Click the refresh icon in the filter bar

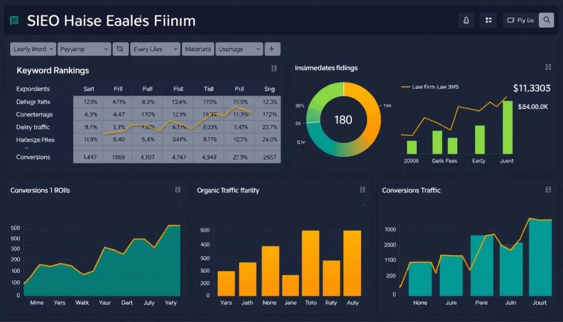[120, 48]
